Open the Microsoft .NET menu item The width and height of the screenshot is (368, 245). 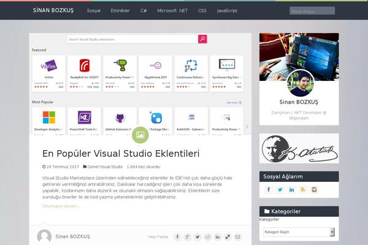(172, 11)
